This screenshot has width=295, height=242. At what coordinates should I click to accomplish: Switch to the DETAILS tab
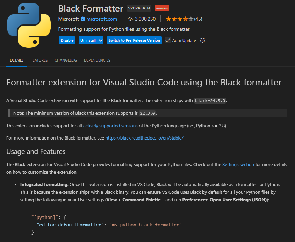pyautogui.click(x=17, y=60)
